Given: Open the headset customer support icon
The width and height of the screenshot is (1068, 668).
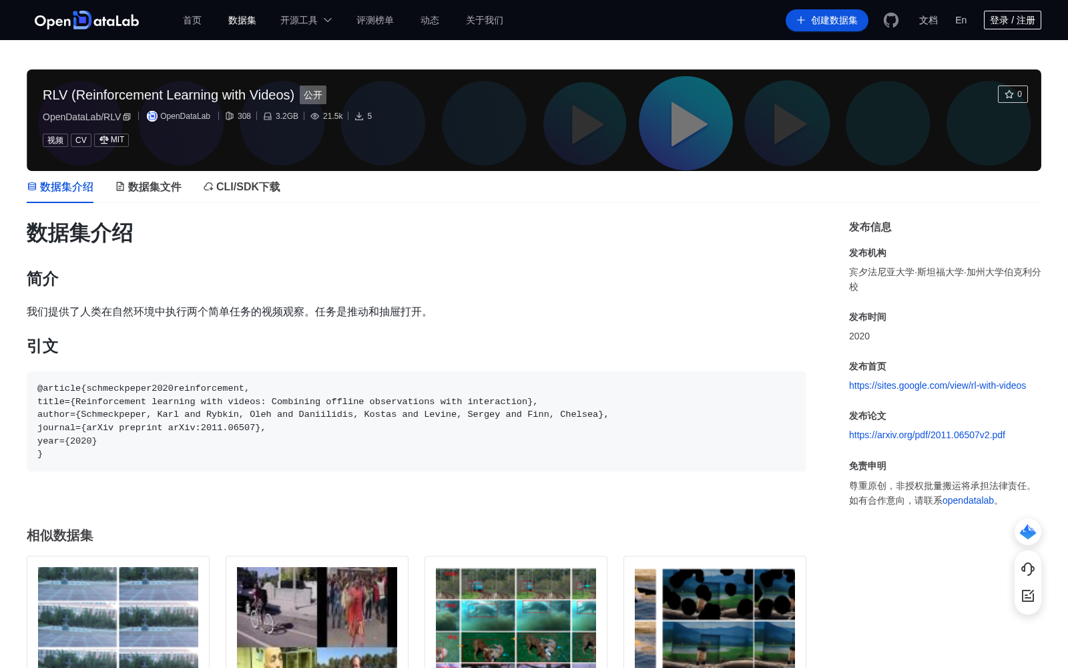Looking at the screenshot, I should [x=1028, y=569].
